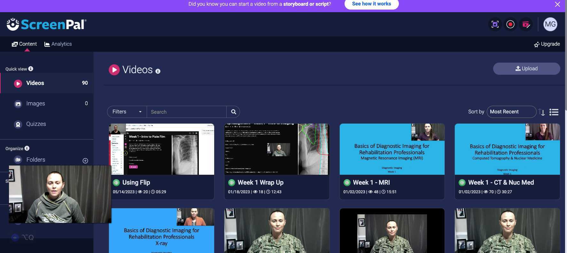This screenshot has height=253, width=567.
Task: Open the Week 1 - MRI thumbnail
Action: tap(392, 149)
